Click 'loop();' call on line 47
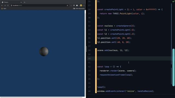The height and width of the screenshot is (98, 175). pyautogui.click(x=101, y=87)
